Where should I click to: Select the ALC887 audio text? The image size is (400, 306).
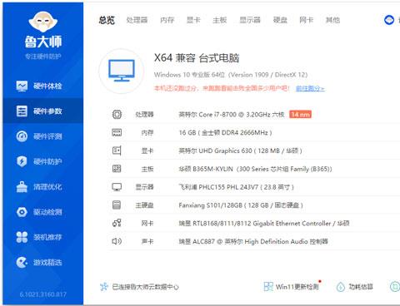coord(253,241)
